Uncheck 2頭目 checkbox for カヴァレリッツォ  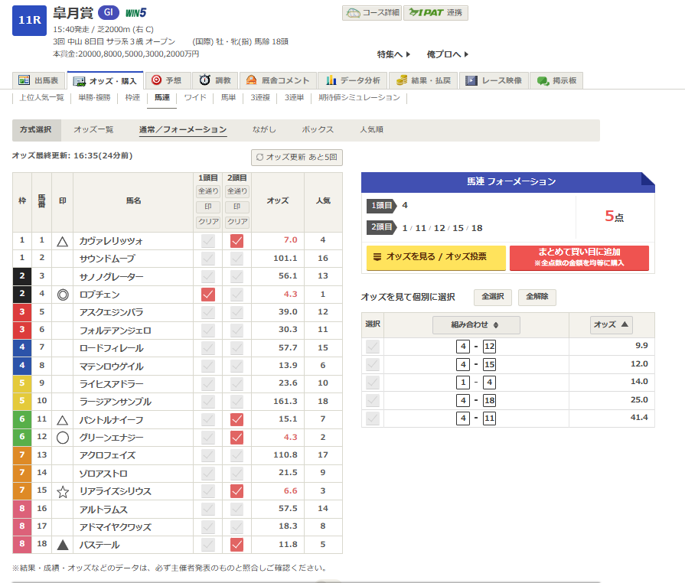(x=236, y=241)
